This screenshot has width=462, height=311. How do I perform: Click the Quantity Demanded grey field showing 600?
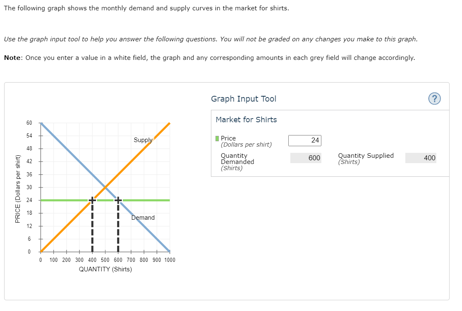[x=306, y=158]
